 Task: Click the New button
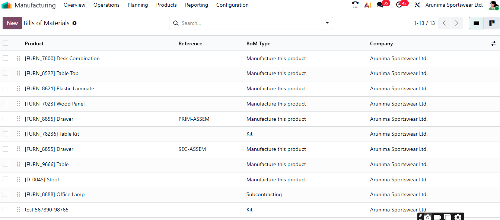(12, 23)
